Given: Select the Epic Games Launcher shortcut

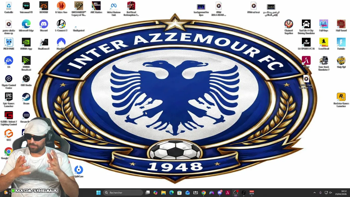Looking at the screenshot, I should [x=9, y=100].
